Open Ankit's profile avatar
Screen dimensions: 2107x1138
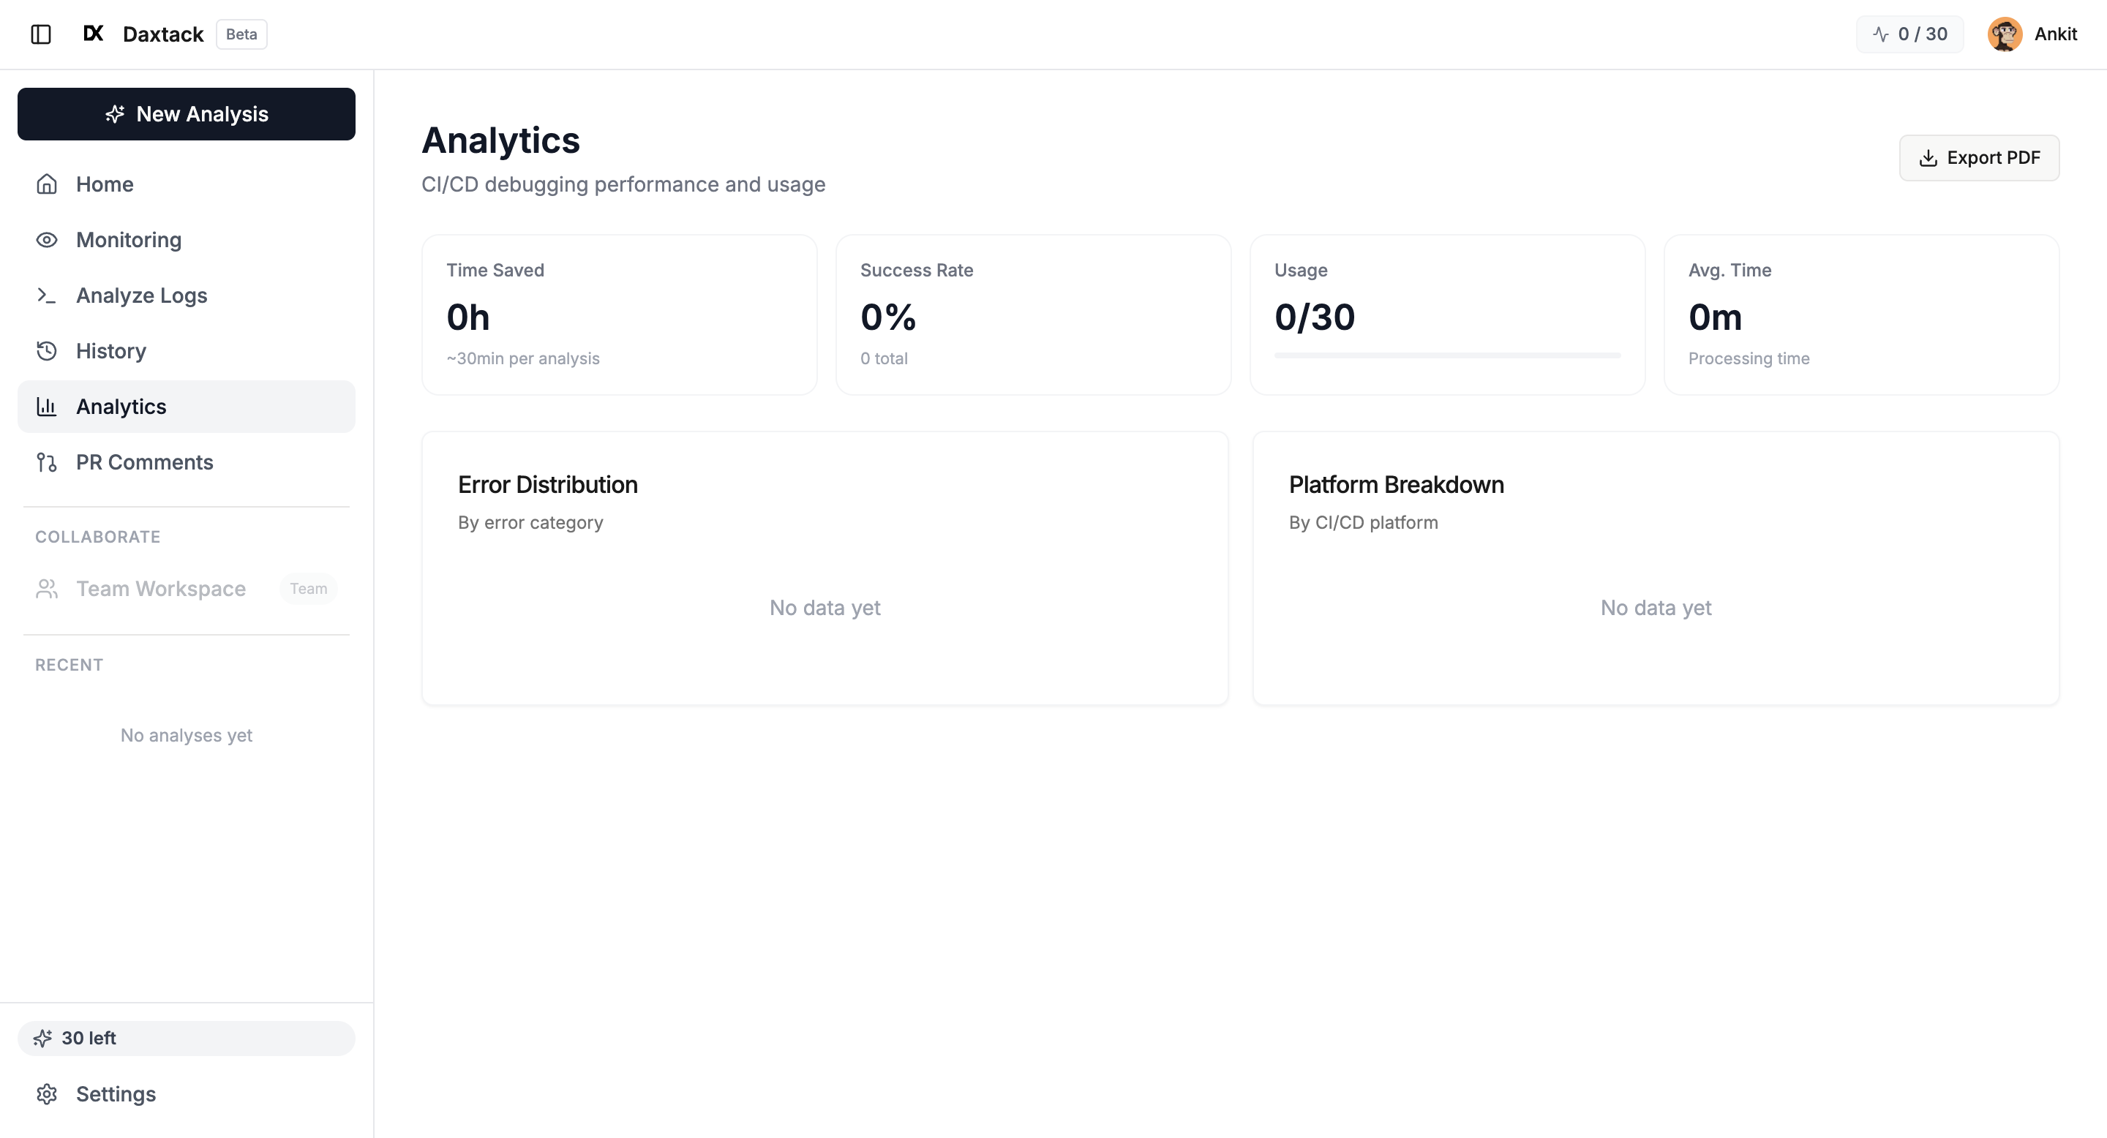coord(2004,34)
